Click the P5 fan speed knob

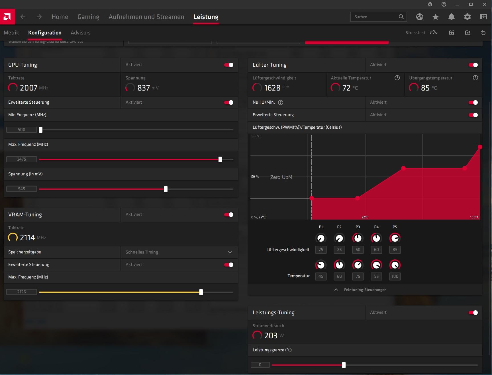tap(395, 238)
